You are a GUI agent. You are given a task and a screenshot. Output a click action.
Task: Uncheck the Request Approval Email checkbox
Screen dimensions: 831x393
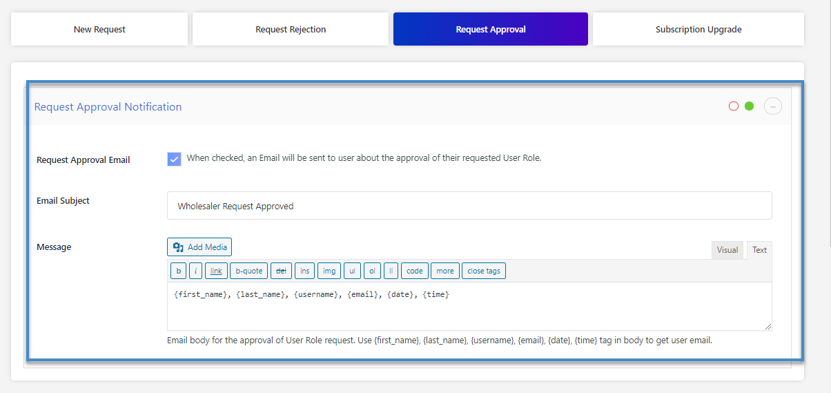point(174,159)
